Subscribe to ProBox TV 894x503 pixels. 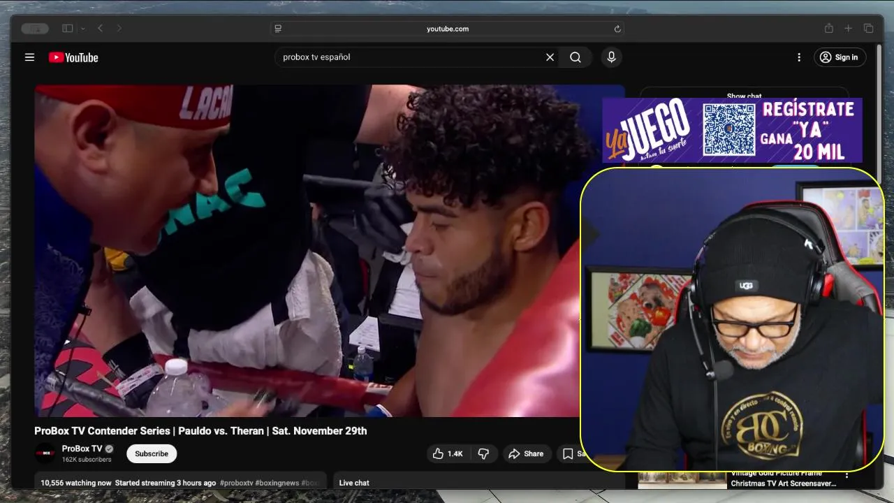[152, 454]
